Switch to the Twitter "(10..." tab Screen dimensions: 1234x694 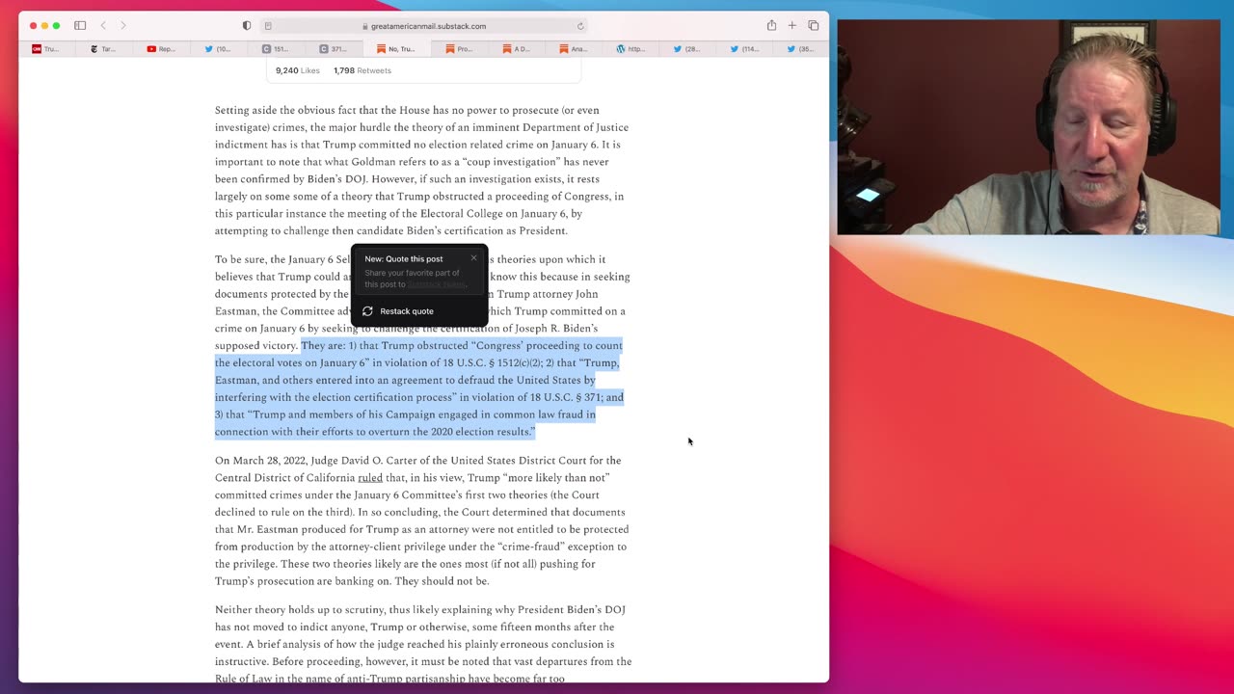218,48
